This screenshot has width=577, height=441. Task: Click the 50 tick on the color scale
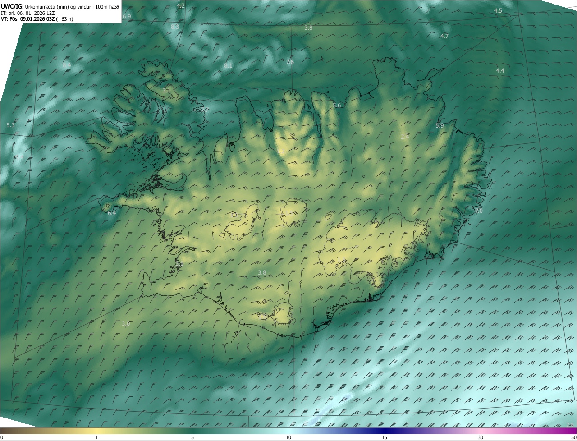click(x=573, y=438)
